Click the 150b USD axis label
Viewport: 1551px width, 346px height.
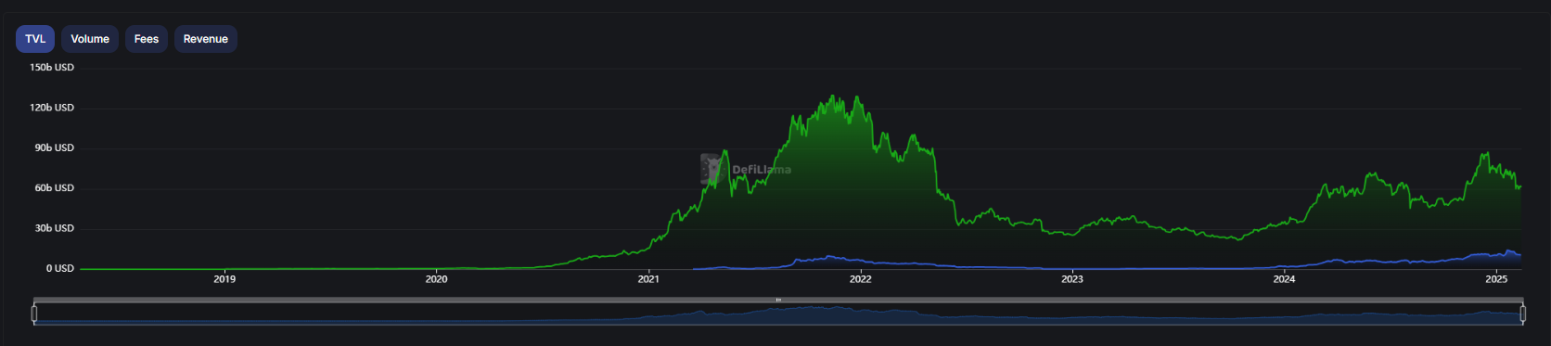click(52, 68)
